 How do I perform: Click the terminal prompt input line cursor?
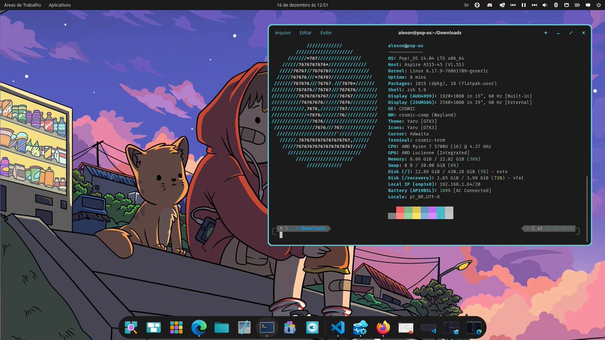(x=281, y=235)
